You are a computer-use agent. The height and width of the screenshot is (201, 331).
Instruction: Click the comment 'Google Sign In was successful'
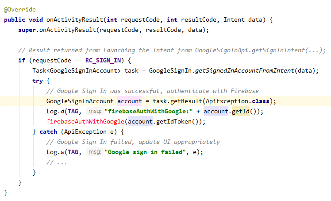click(x=152, y=91)
